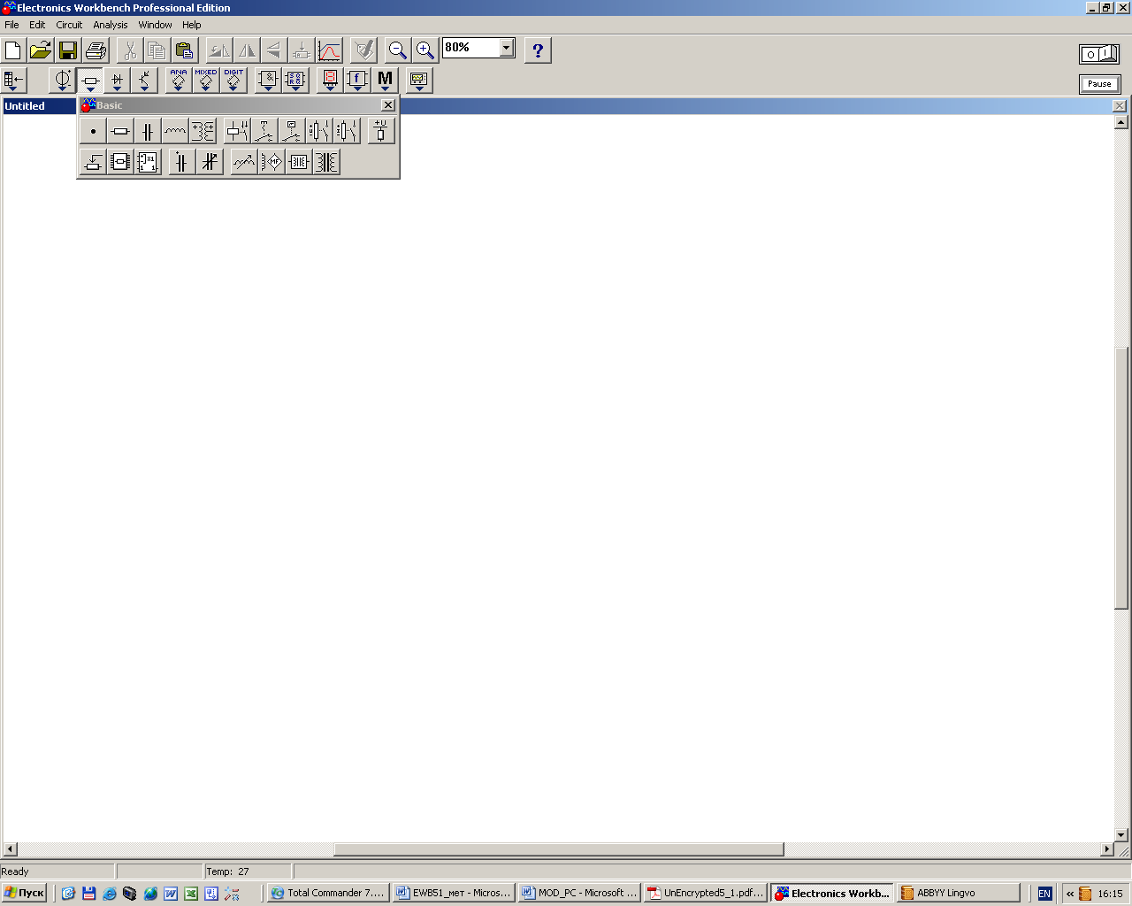
Task: Open the Analysis menu
Action: pos(111,25)
